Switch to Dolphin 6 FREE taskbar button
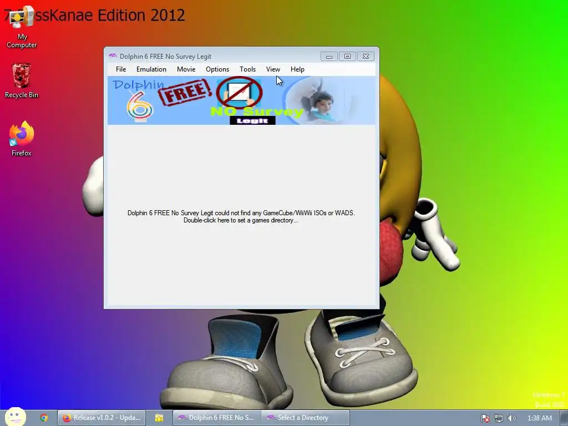This screenshot has height=426, width=568. click(x=217, y=418)
